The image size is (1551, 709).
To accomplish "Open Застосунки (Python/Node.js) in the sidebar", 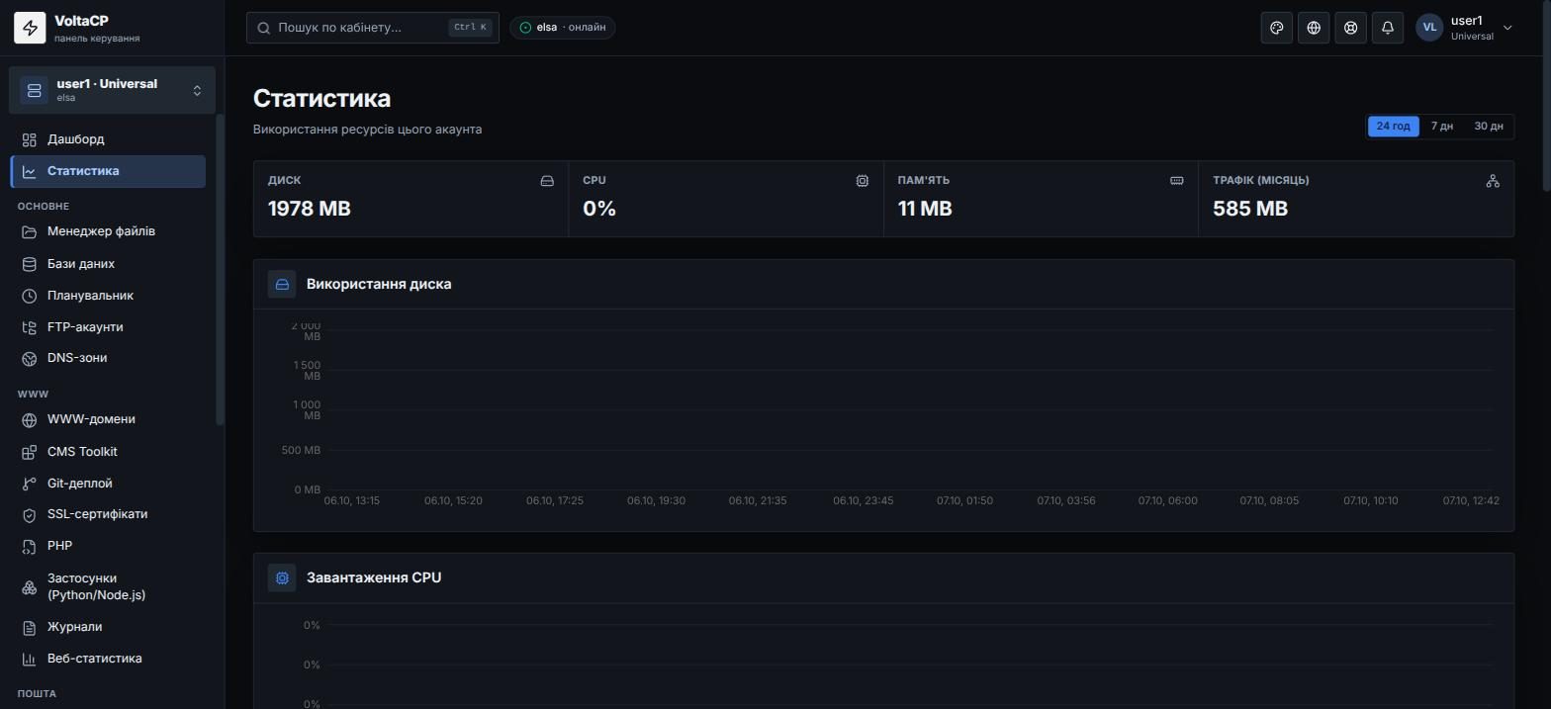I will (108, 586).
